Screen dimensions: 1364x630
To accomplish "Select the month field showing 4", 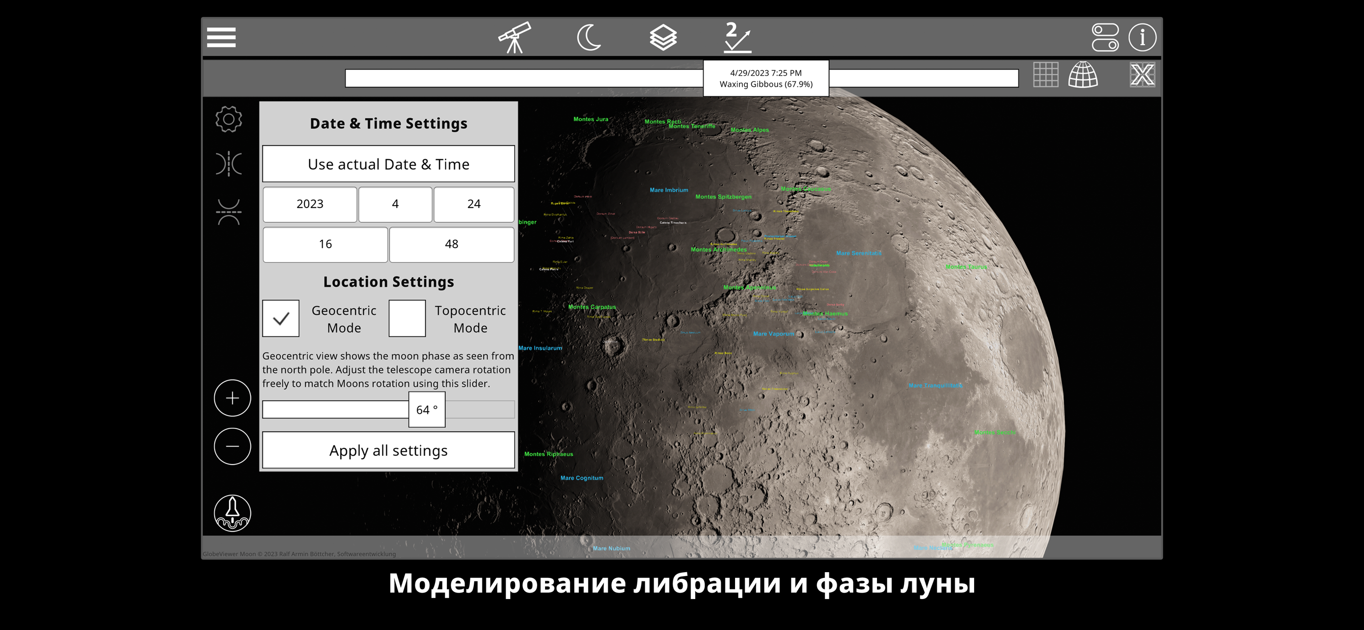I will tap(395, 204).
